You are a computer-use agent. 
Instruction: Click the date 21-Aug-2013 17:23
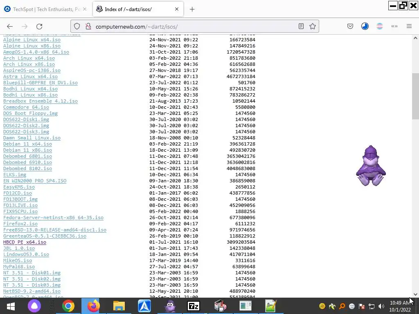(x=173, y=101)
